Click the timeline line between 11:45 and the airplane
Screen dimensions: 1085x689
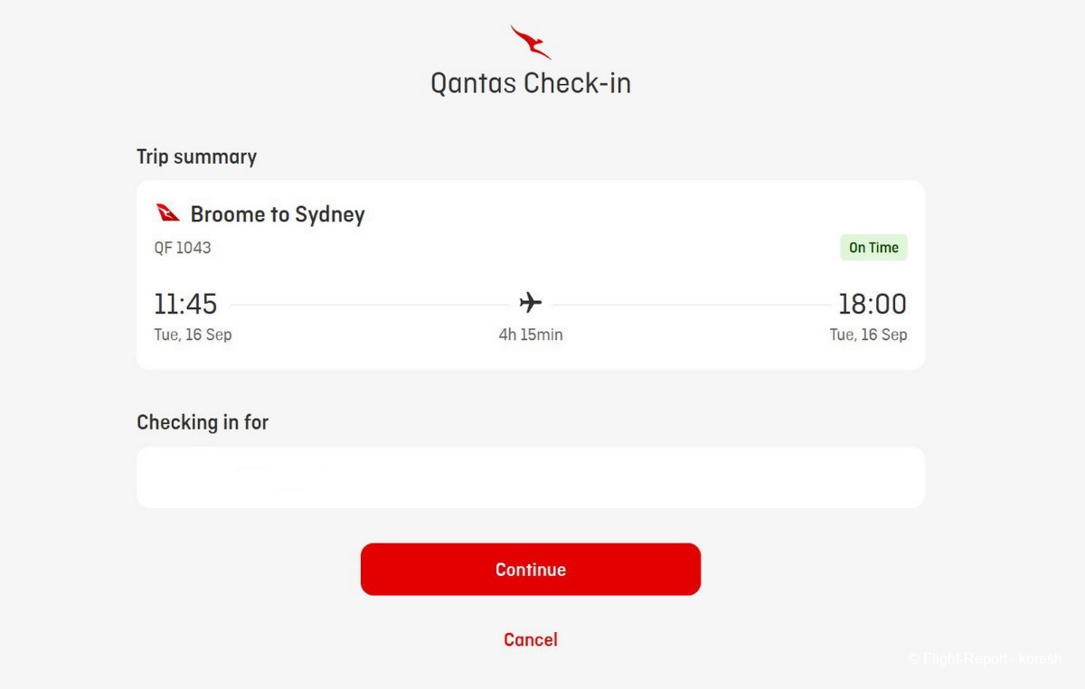(x=369, y=305)
